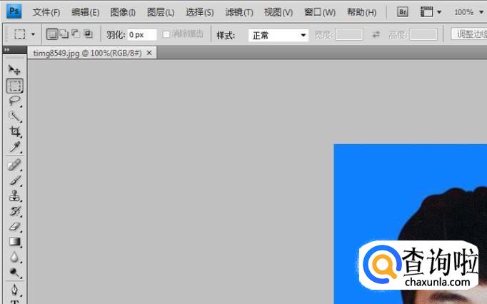
Task: Select the Eraser tool
Action: point(14,227)
